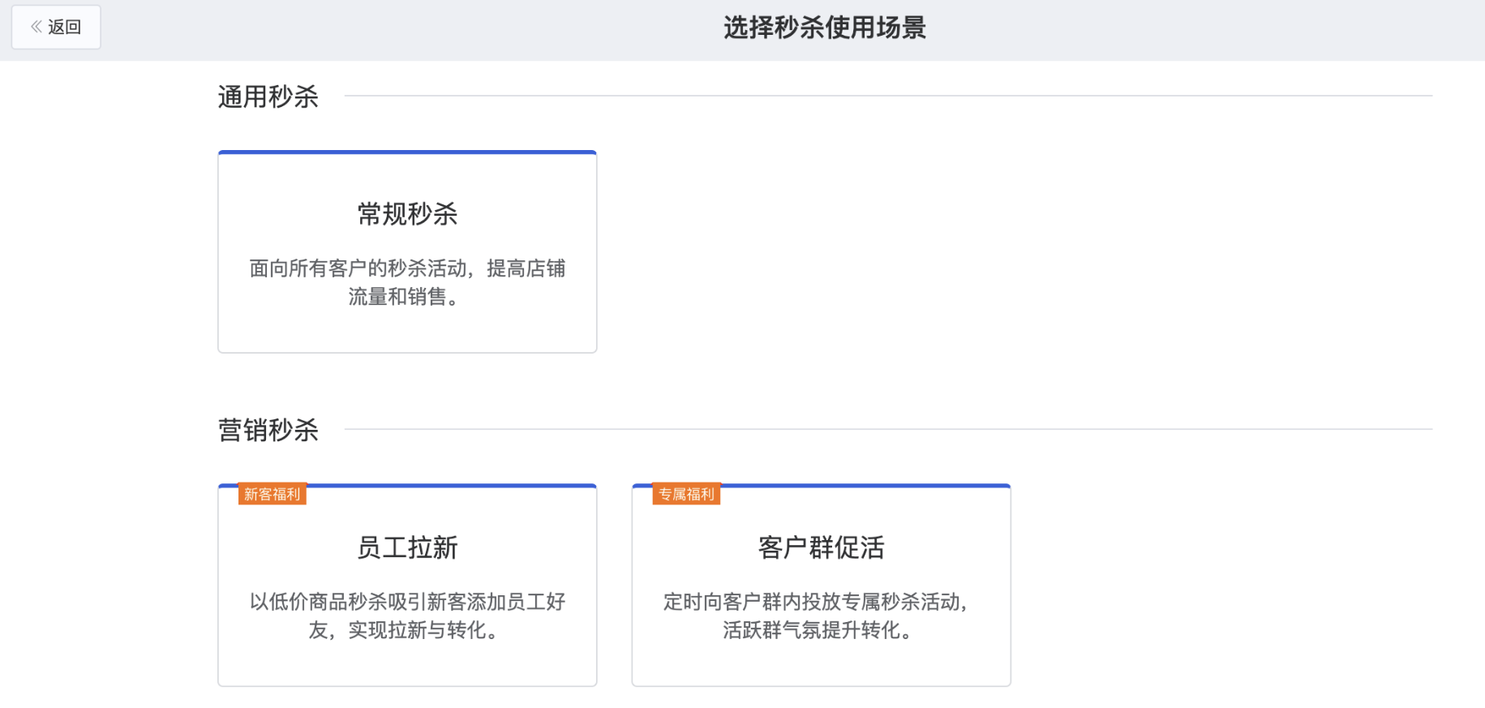
Task: Click the 通用秒杀 section heading
Action: [x=268, y=97]
